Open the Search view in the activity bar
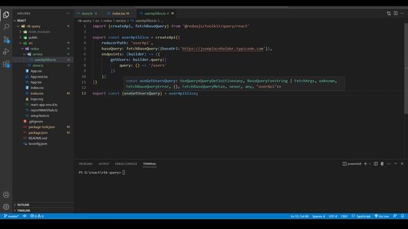The width and height of the screenshot is (408, 229). click(x=6, y=27)
